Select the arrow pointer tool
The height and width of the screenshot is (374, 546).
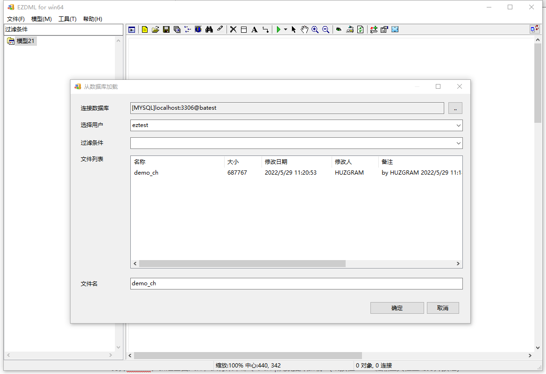click(x=294, y=29)
